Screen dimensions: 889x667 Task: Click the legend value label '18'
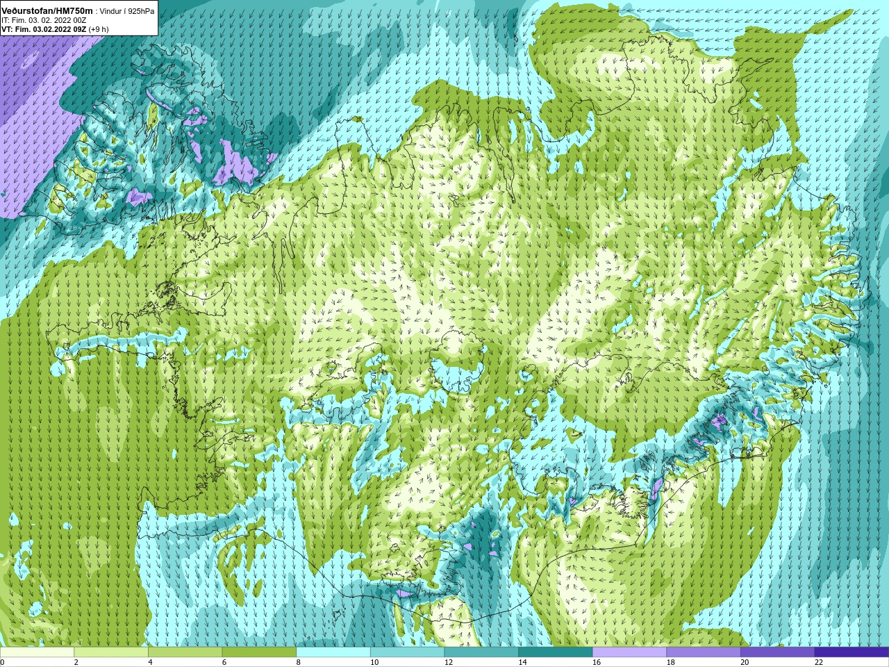tap(671, 662)
